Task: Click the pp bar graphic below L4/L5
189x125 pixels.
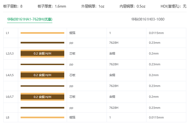Action: click(42, 86)
